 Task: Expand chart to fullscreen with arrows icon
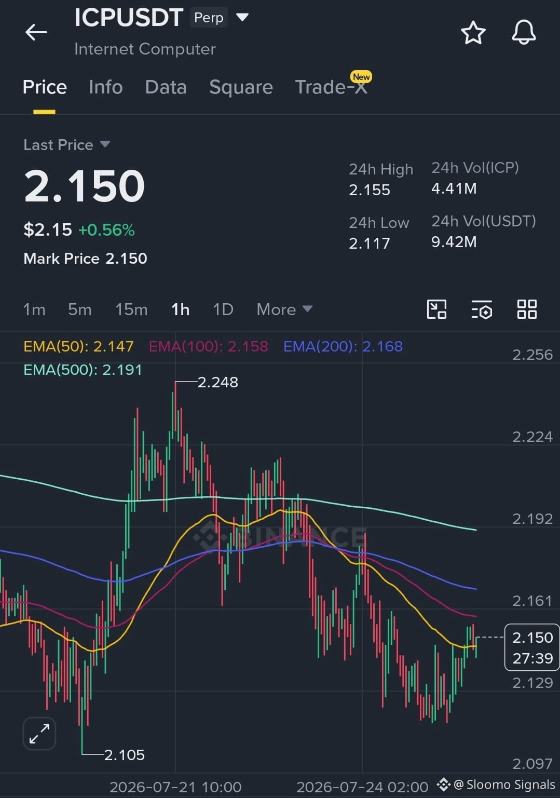pyautogui.click(x=39, y=734)
